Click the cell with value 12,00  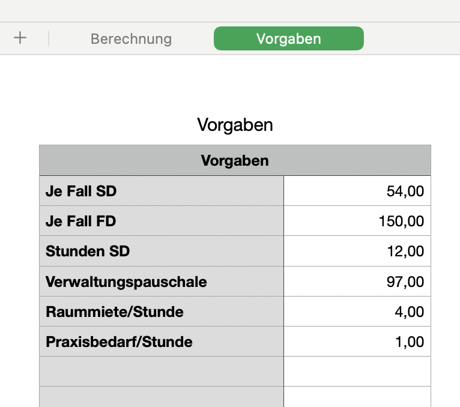pos(357,252)
